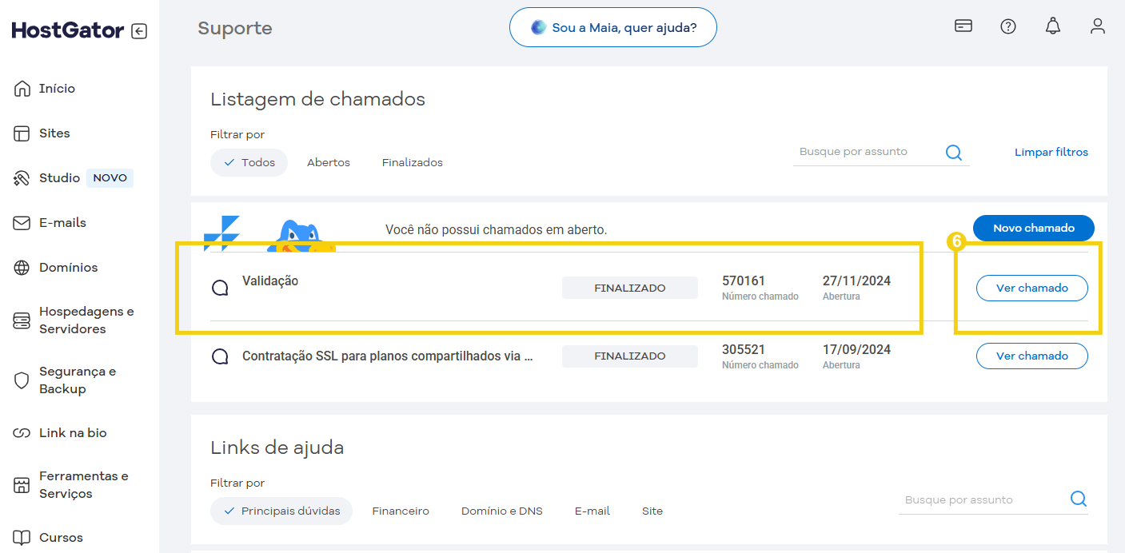Image resolution: width=1125 pixels, height=553 pixels.
Task: Create a Novo chamado
Action: click(x=1034, y=228)
